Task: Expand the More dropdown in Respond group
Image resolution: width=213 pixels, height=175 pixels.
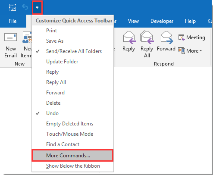Action: tap(190, 51)
